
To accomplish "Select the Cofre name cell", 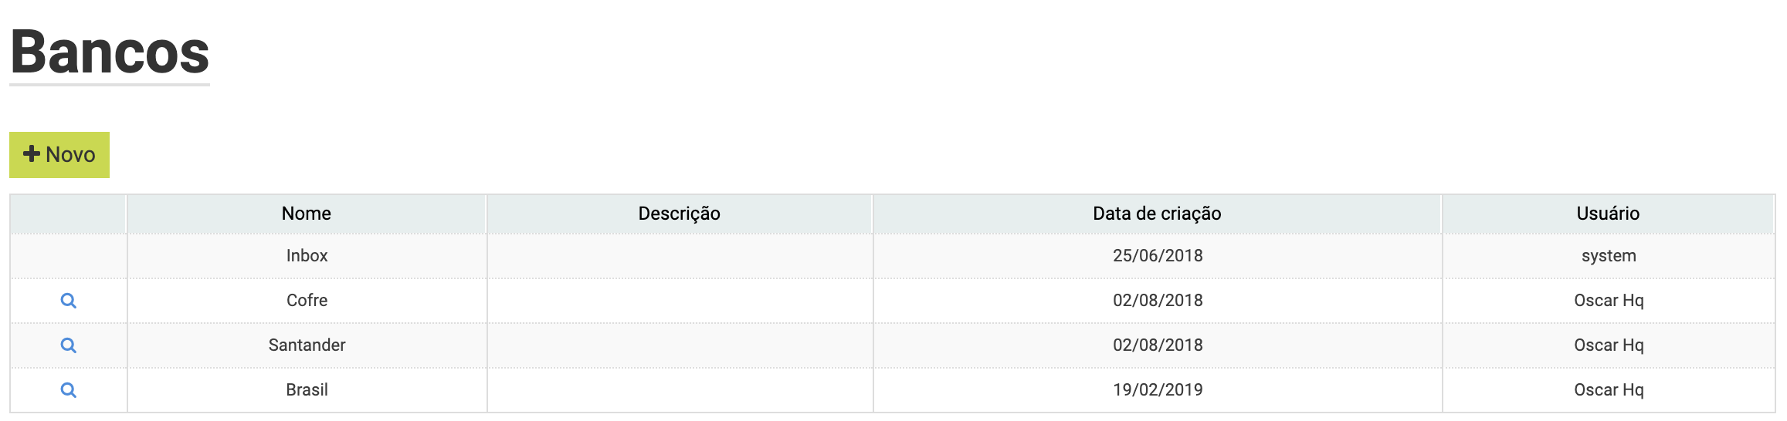I will click(307, 301).
